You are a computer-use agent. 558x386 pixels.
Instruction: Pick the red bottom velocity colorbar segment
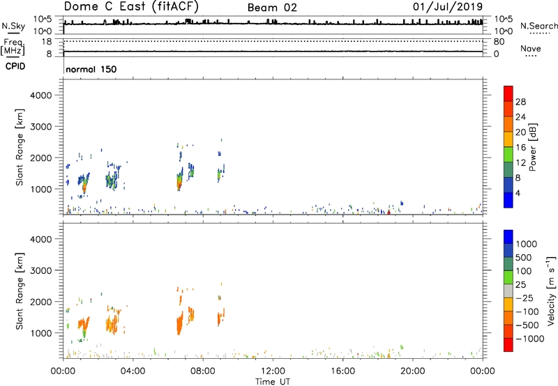(508, 345)
